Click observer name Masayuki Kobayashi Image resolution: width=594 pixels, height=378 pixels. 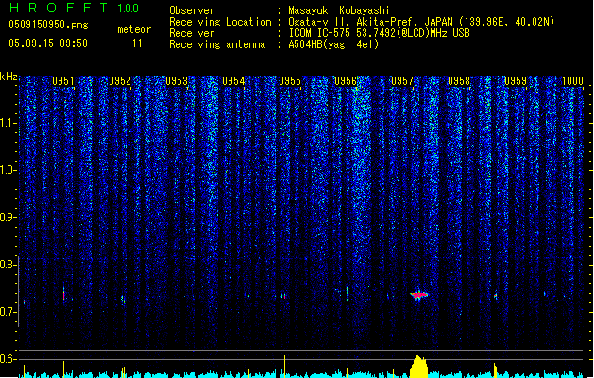click(339, 10)
